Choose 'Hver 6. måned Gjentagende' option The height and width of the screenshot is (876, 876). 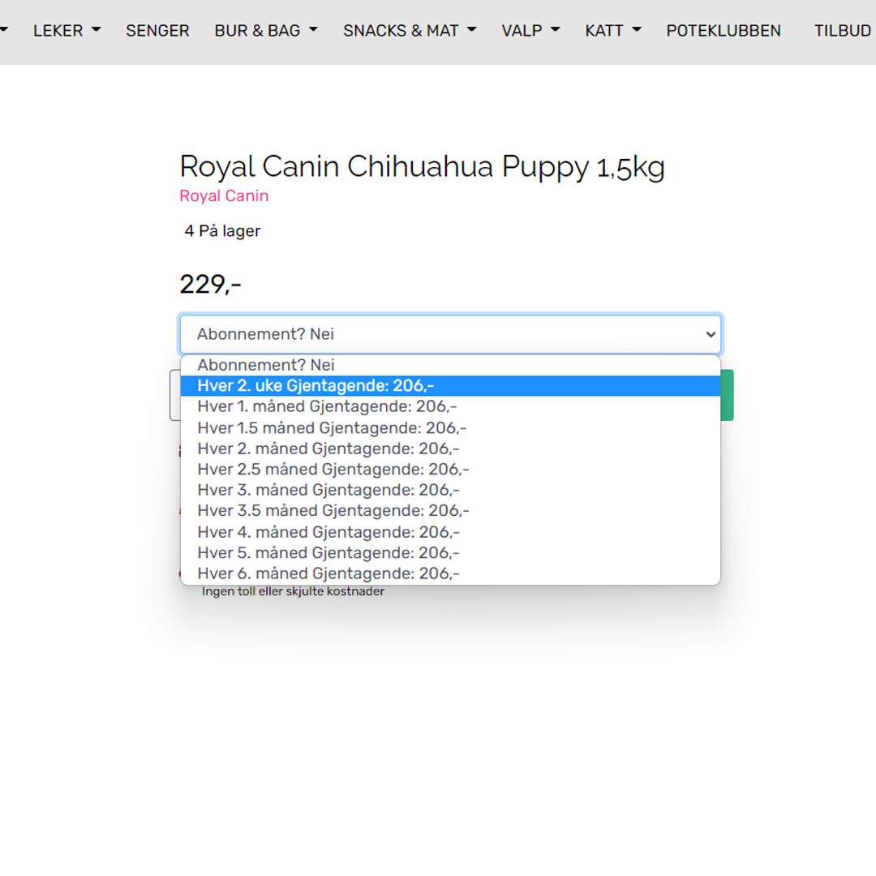[x=450, y=573]
